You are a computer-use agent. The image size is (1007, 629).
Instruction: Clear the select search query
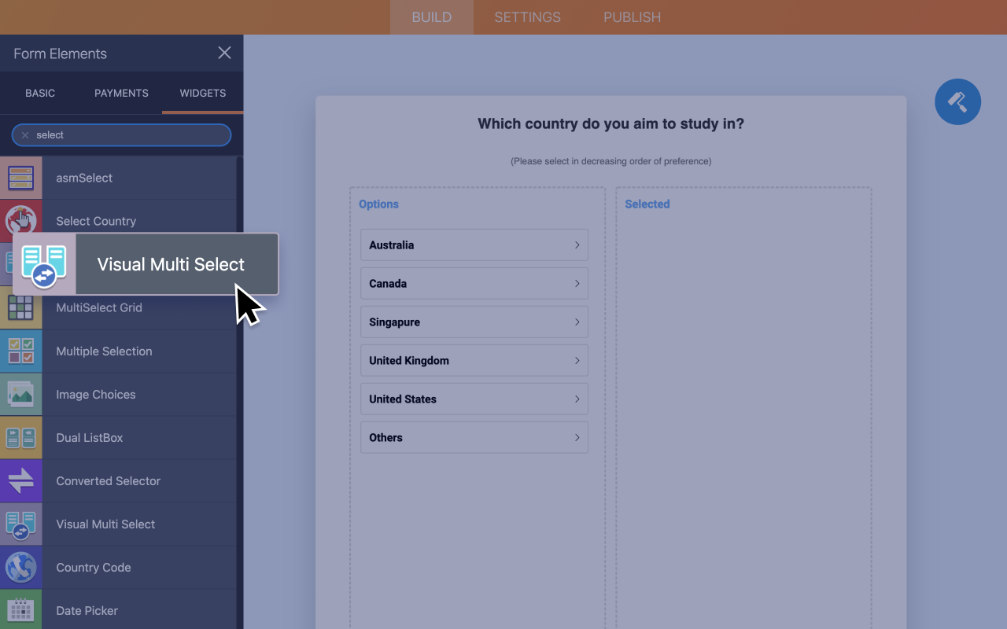coord(24,134)
